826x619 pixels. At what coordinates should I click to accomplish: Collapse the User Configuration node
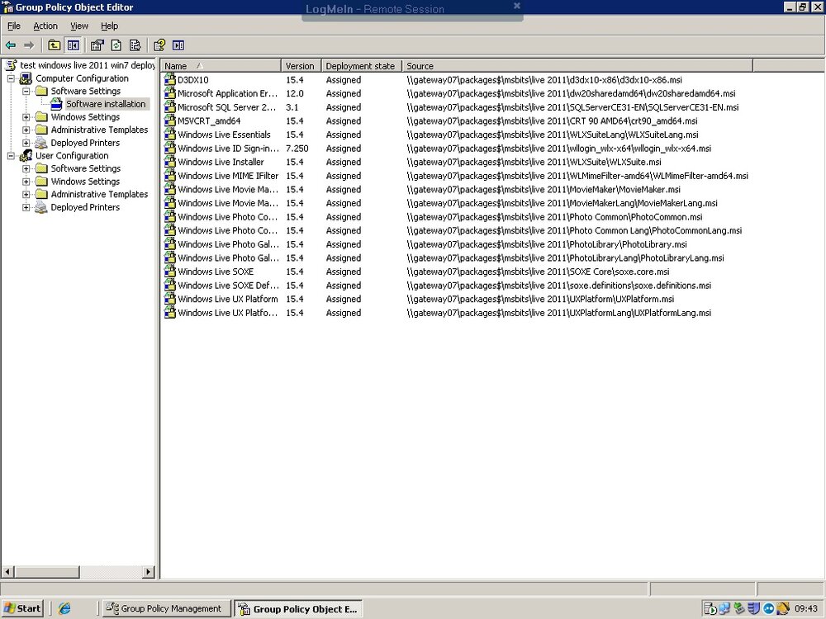[11, 156]
